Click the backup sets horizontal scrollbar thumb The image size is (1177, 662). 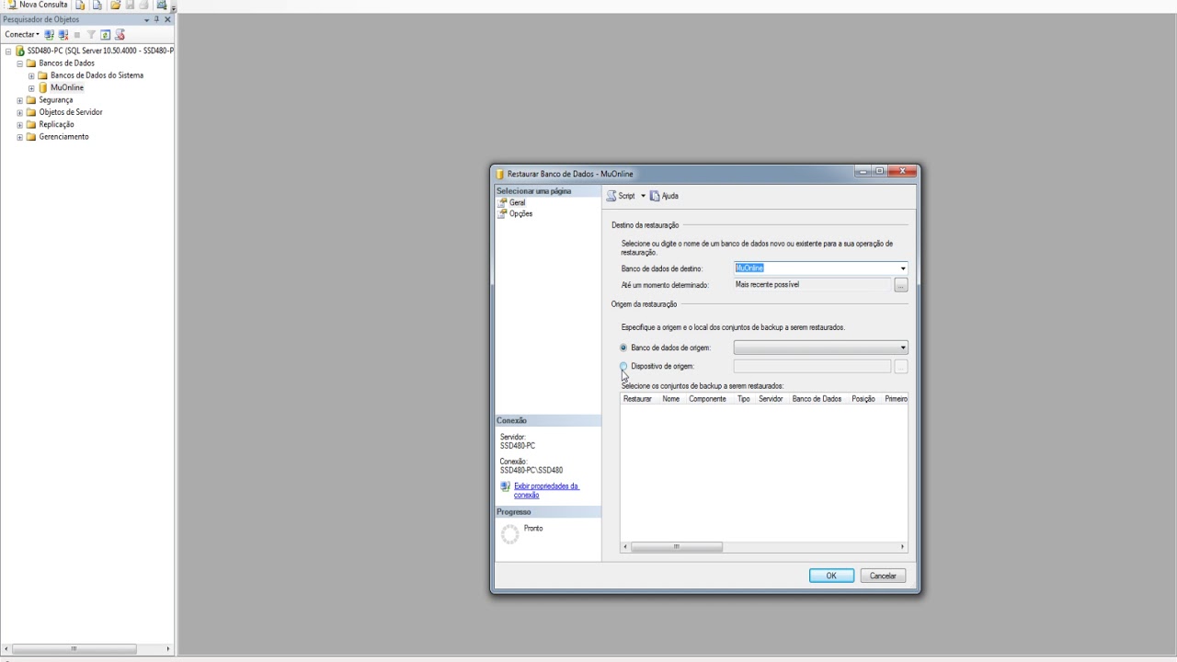677,547
